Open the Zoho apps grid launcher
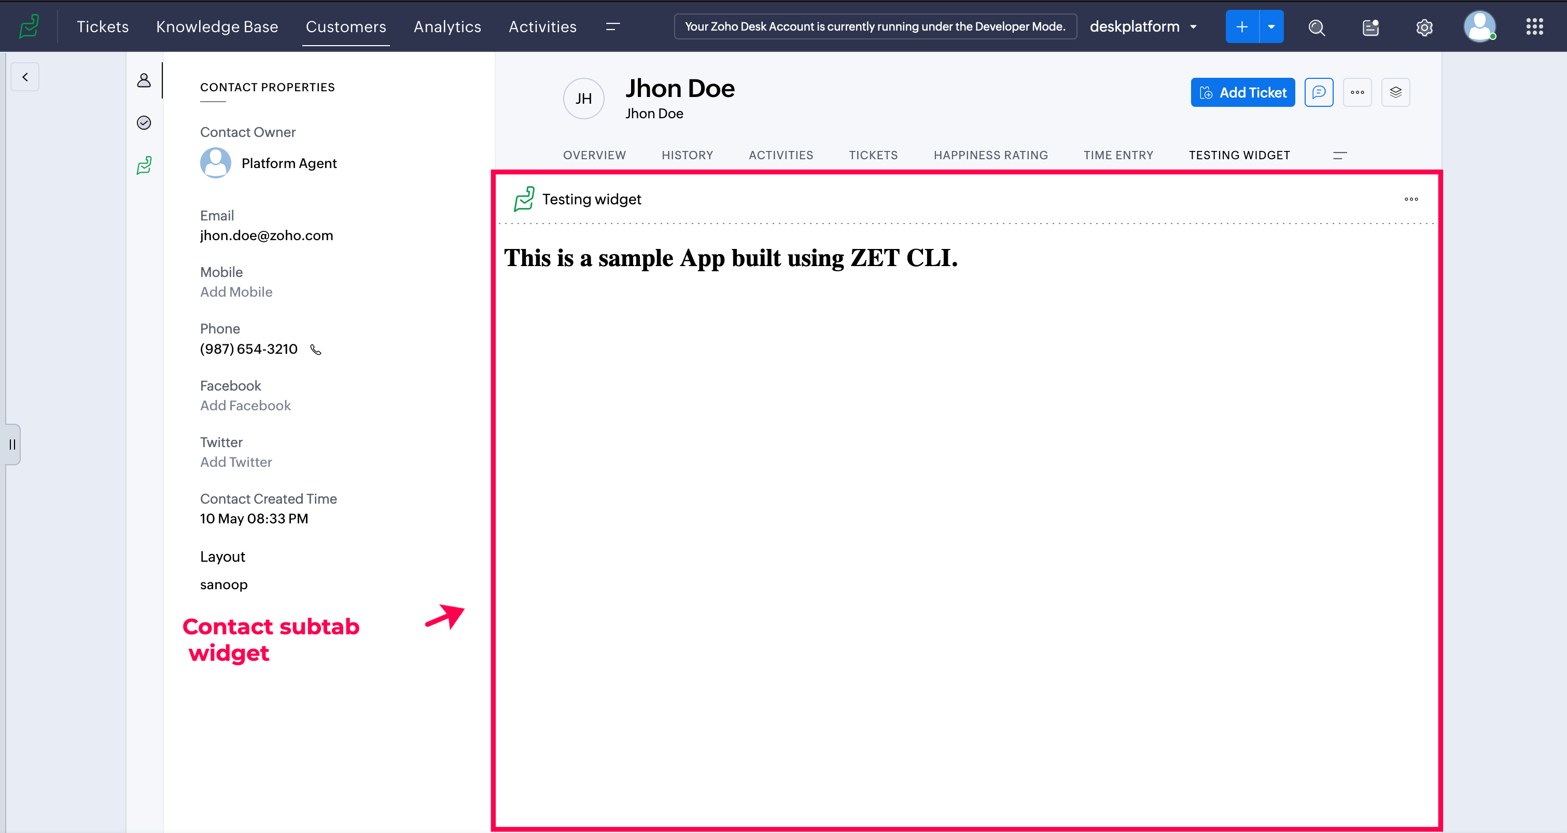 click(1534, 26)
